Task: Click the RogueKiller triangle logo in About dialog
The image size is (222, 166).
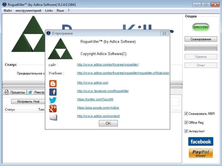Action: pyautogui.click(x=60, y=49)
